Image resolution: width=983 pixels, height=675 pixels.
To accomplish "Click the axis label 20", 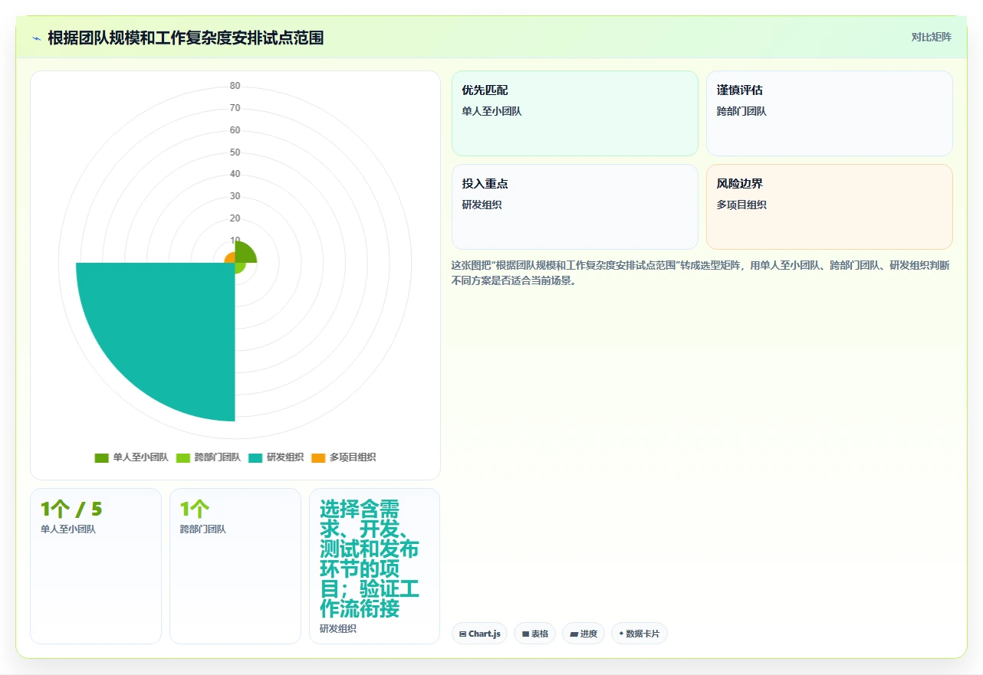I will [x=235, y=218].
